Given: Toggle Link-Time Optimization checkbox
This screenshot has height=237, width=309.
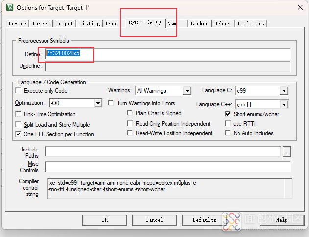Looking at the screenshot, I should coord(19,114).
